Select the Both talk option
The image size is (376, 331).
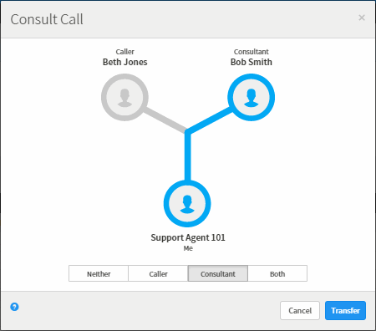pyautogui.click(x=277, y=273)
